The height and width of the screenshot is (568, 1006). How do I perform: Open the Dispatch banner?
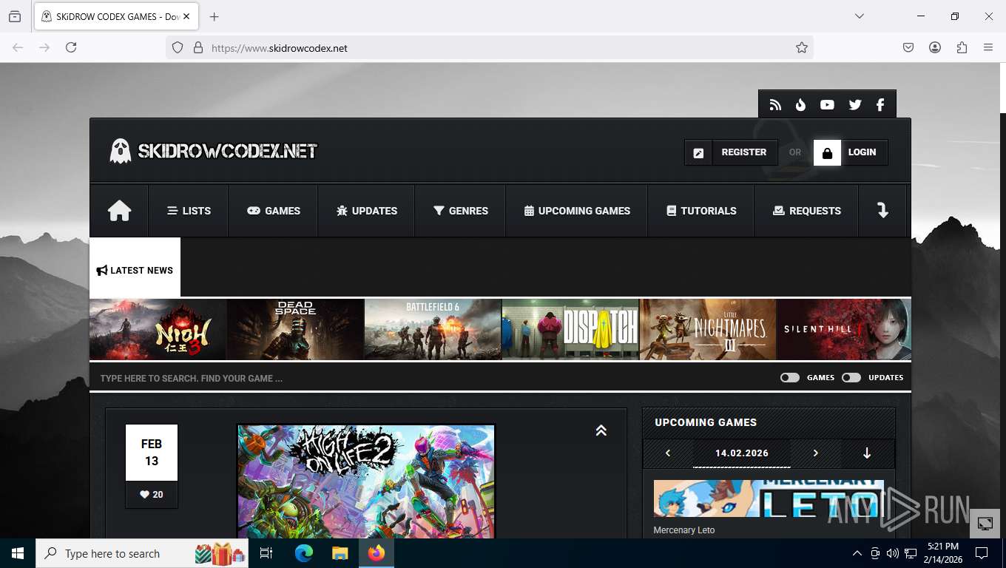[570, 329]
